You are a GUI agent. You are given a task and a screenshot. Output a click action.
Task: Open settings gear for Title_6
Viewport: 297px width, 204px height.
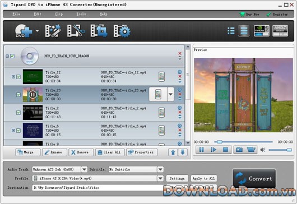tap(180, 126)
